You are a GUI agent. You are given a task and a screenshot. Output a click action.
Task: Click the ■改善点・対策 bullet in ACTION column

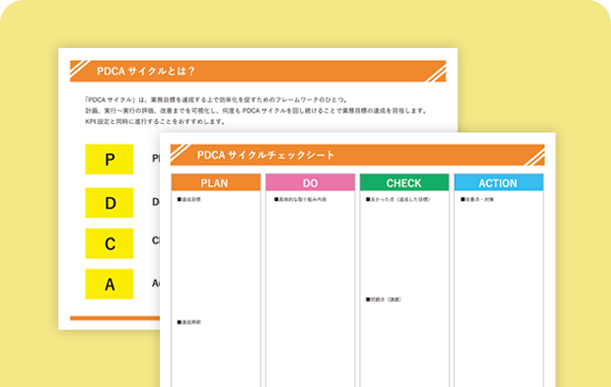478,199
